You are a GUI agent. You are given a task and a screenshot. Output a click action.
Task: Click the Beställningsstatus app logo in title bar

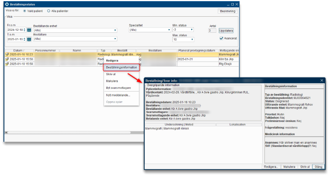click(7, 4)
